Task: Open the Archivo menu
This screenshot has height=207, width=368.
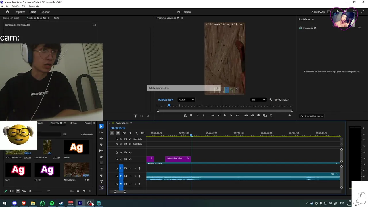Action: click(x=5, y=6)
